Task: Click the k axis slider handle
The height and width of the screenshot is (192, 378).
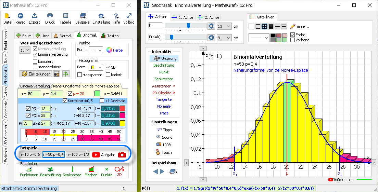Action: click(189, 26)
